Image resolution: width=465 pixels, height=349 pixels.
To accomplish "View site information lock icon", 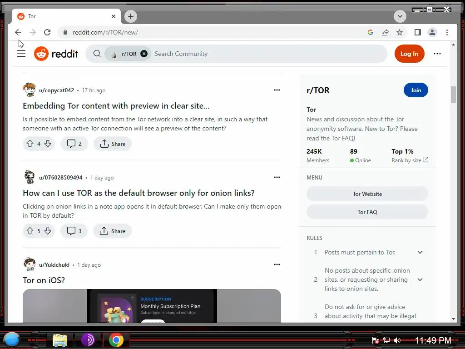I will [x=65, y=32].
